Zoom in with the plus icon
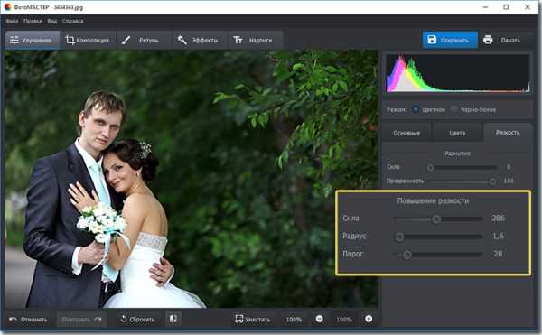The width and height of the screenshot is (542, 335). tap(369, 319)
